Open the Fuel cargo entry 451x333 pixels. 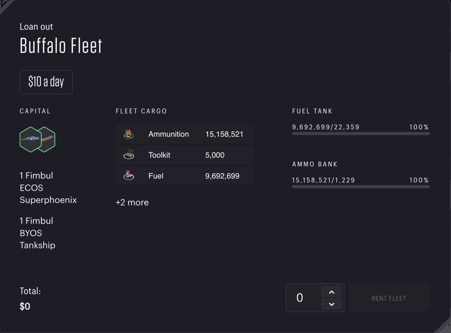coord(184,175)
